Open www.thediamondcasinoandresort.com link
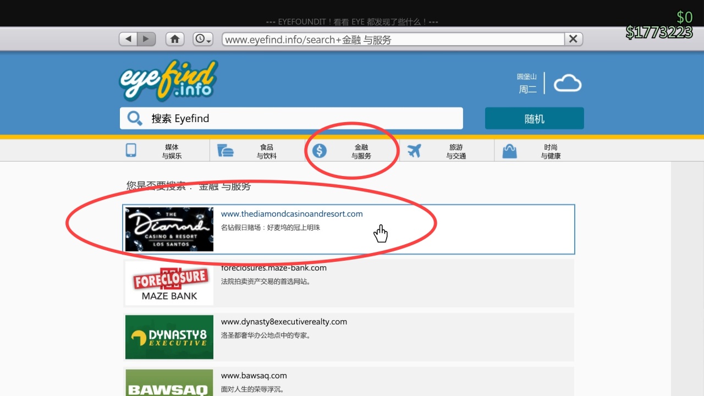This screenshot has height=396, width=704. tap(292, 214)
